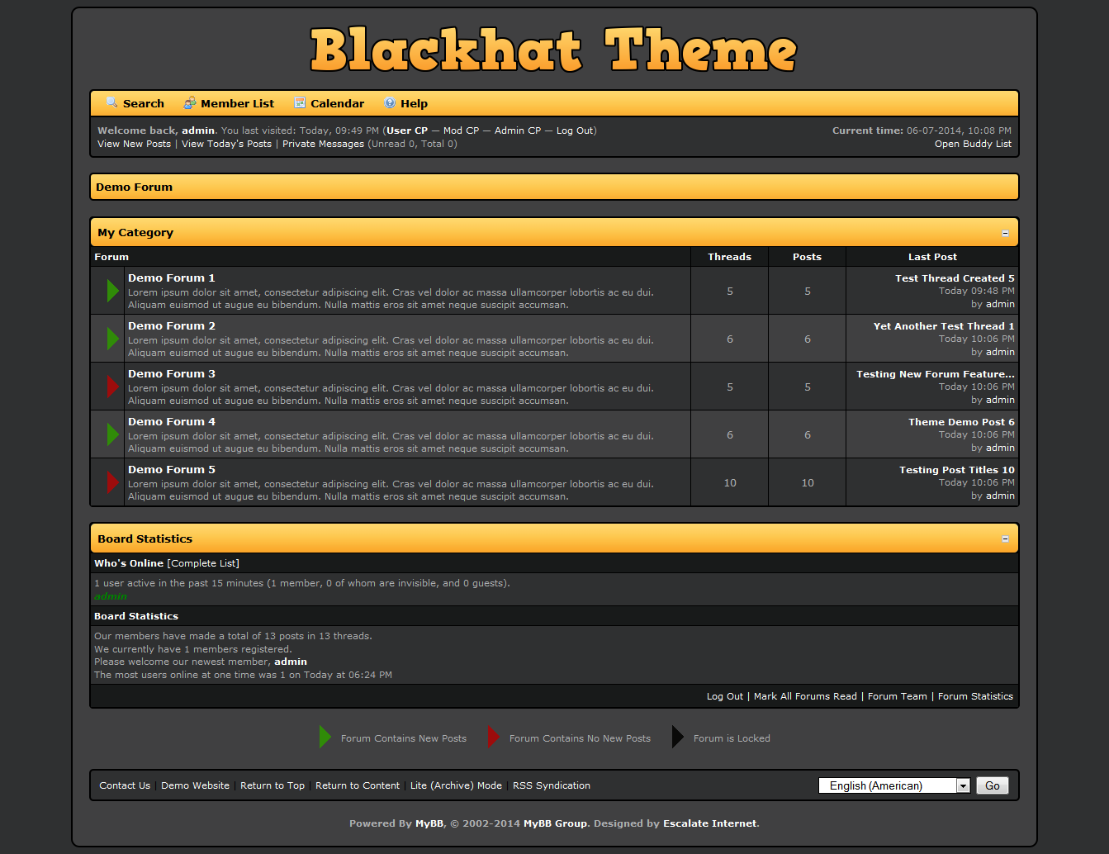Click the Member List people icon

tap(190, 103)
